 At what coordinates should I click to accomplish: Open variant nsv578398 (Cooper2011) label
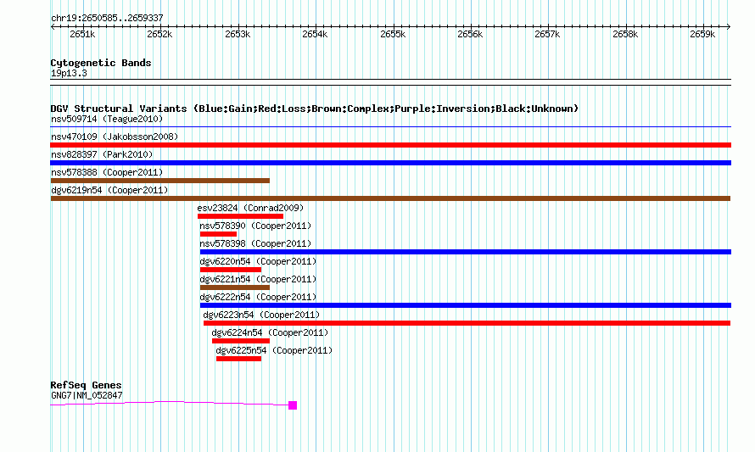(255, 243)
